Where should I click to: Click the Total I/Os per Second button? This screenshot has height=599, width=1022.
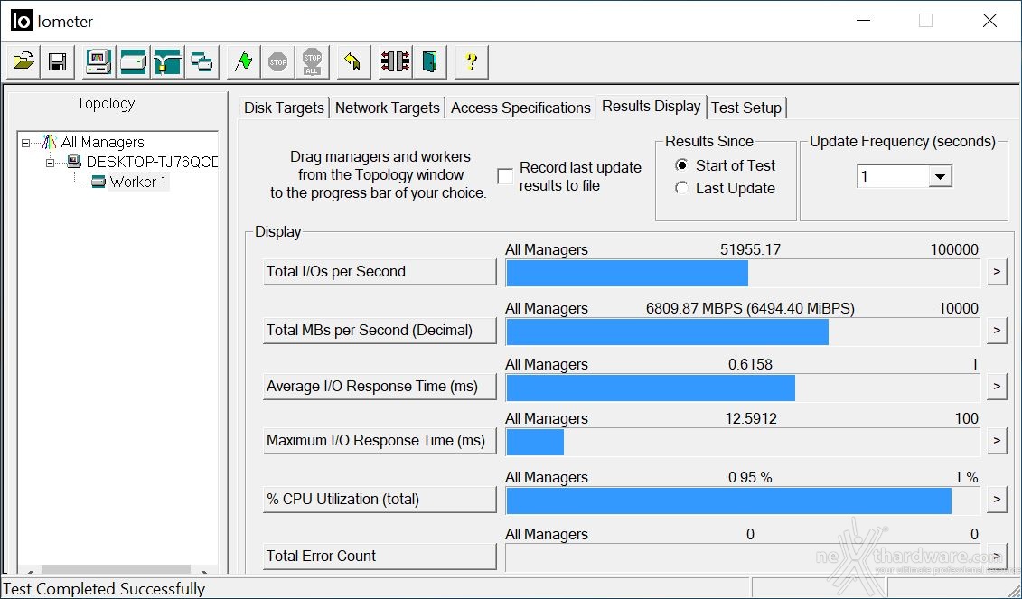(380, 272)
